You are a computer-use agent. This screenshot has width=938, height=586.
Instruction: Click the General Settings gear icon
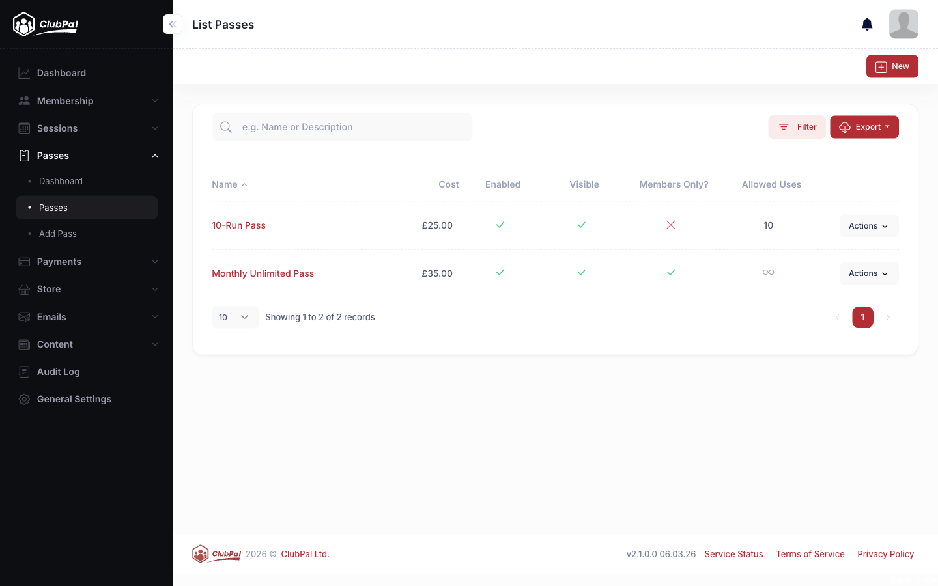24,399
